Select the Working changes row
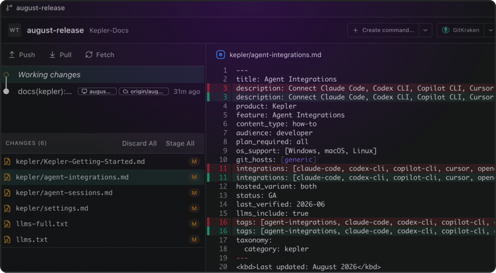This screenshot has height=273, width=496. coord(103,75)
